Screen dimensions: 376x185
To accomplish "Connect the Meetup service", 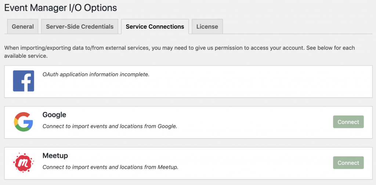I will point(348,163).
